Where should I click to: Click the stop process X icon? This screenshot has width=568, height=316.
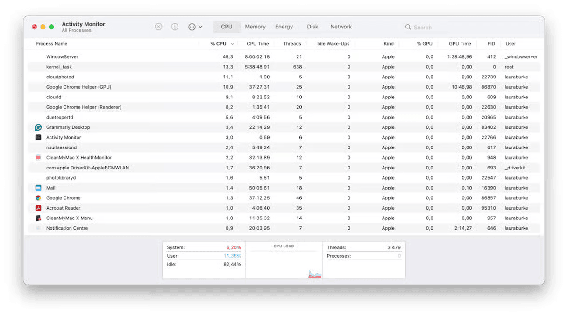(158, 27)
